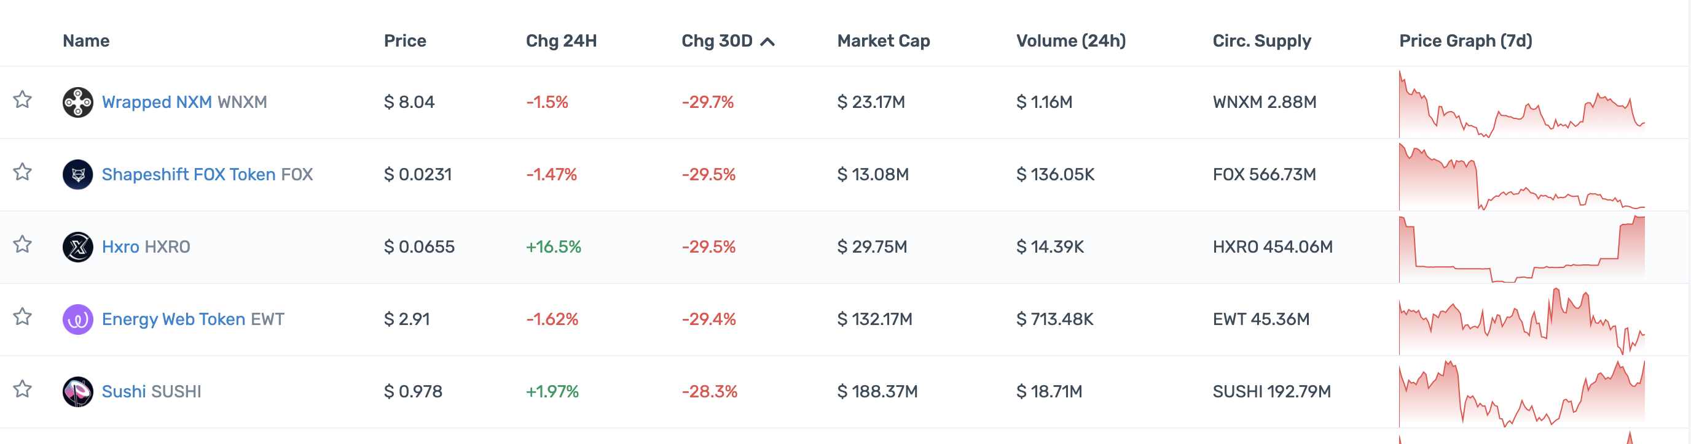This screenshot has height=444, width=1691.
Task: Click the Hxro coin logo icon
Action: click(77, 247)
